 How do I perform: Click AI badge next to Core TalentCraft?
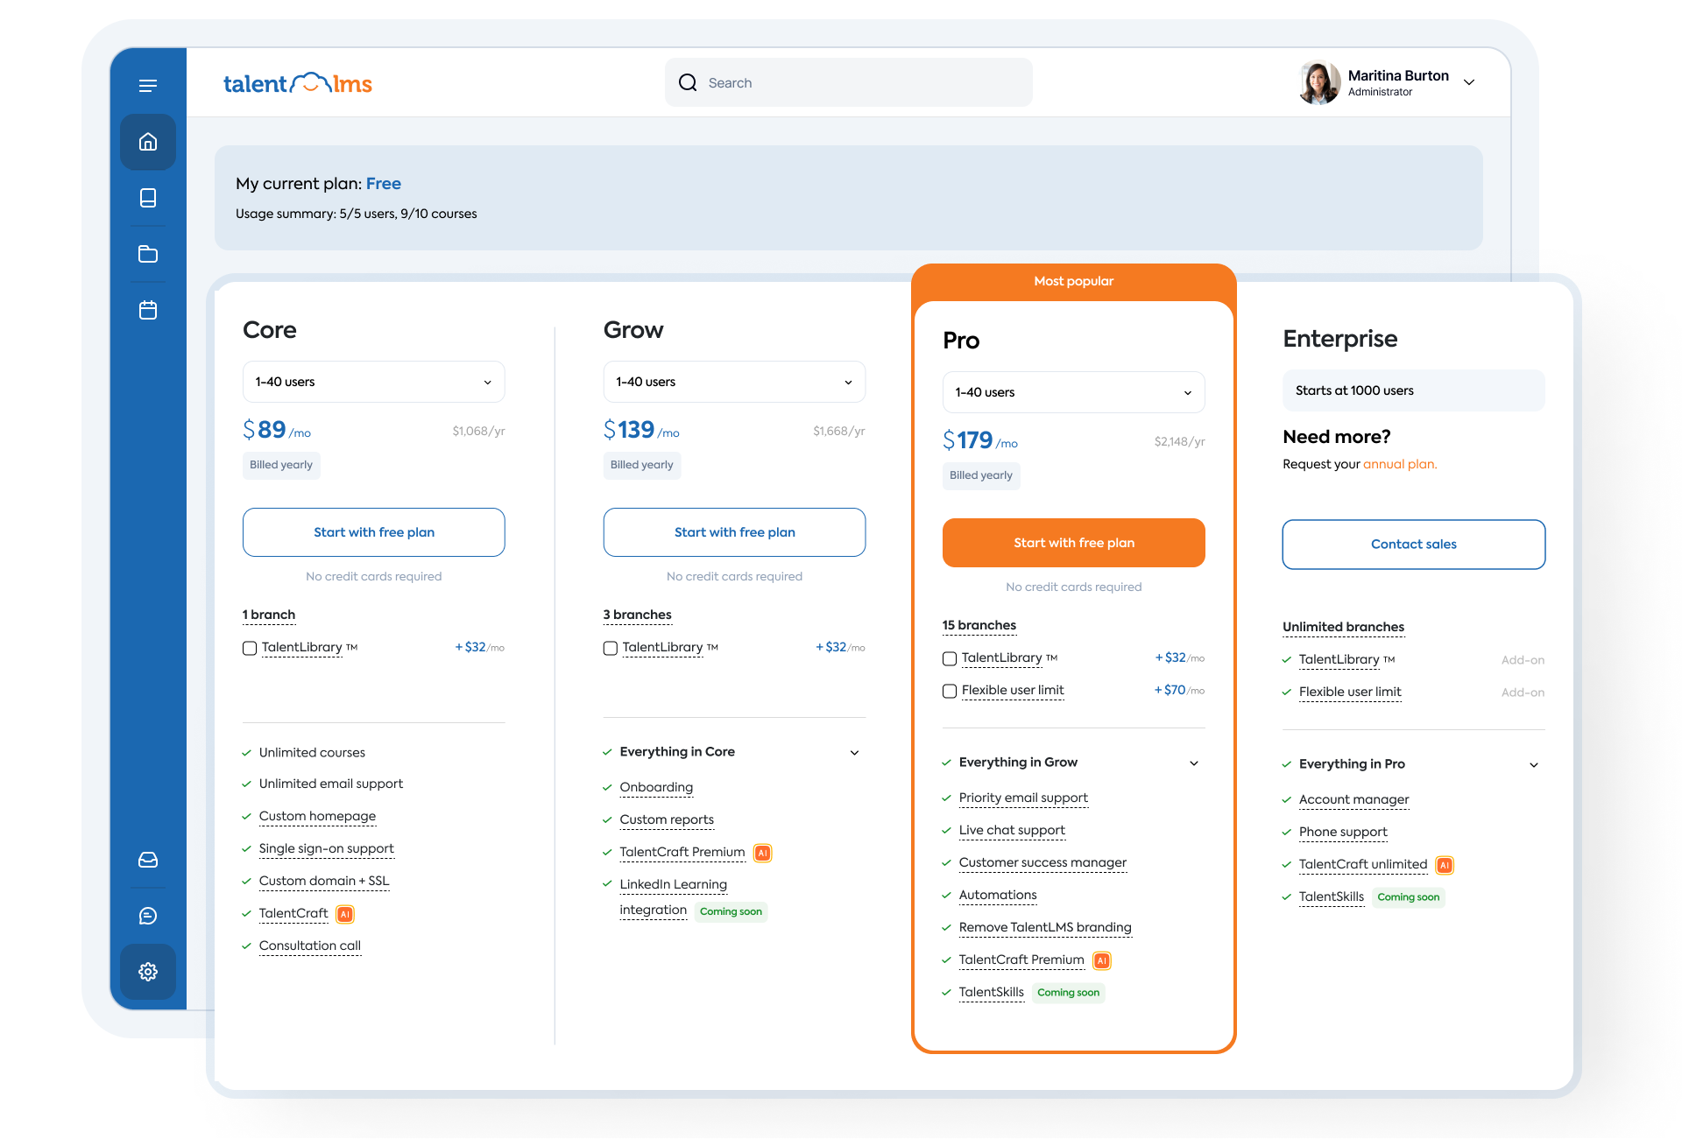click(345, 914)
